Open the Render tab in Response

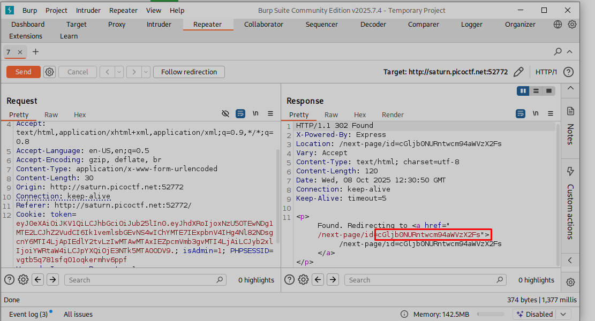coord(393,114)
